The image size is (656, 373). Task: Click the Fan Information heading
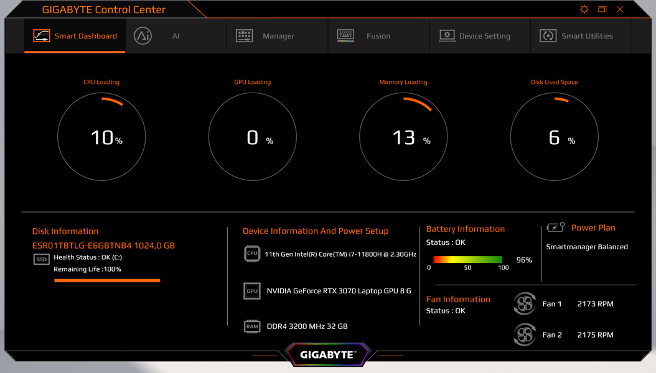coord(458,299)
